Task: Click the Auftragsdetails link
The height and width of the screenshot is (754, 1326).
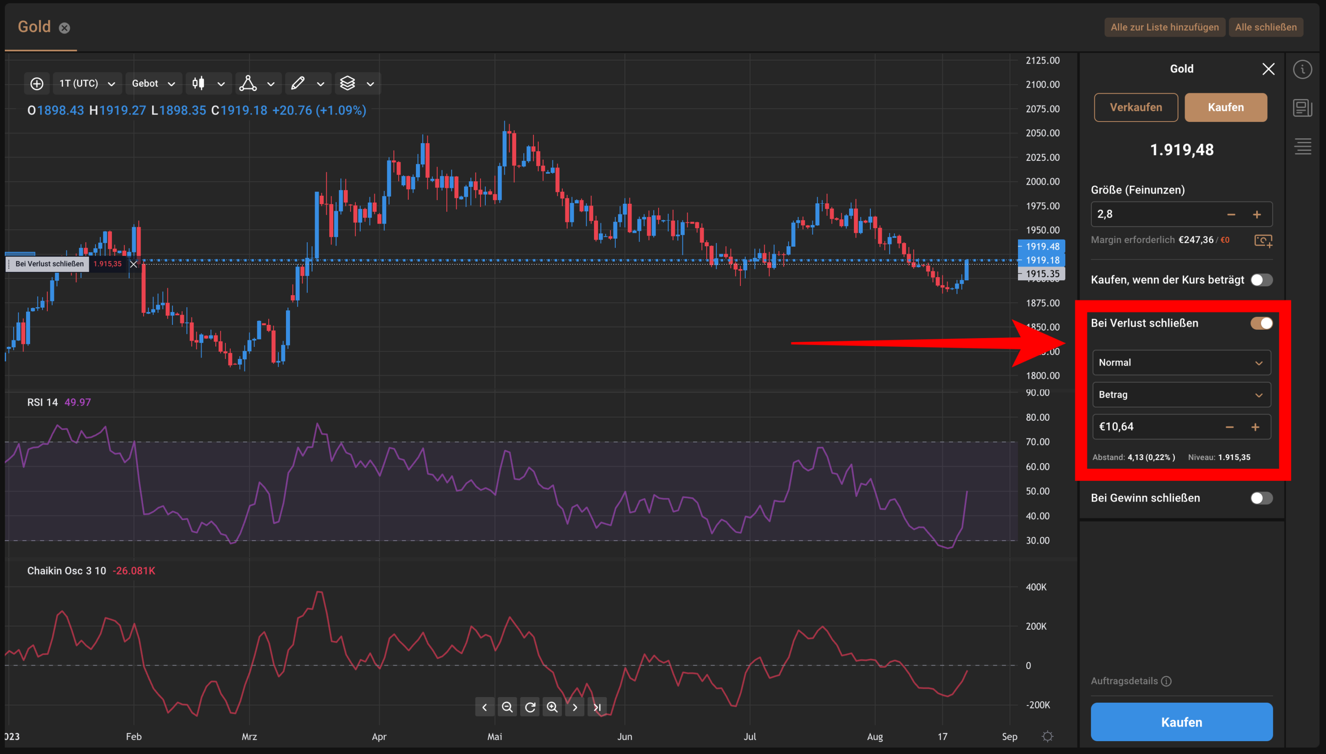Action: click(1124, 681)
